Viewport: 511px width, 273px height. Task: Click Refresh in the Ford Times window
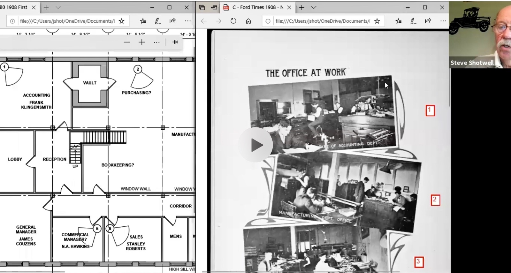[x=233, y=21]
